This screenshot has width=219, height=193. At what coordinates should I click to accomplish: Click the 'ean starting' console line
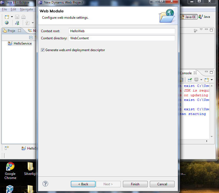tap(193, 114)
